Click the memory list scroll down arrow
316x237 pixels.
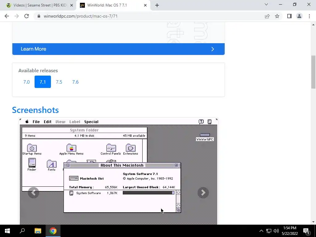tap(178, 205)
